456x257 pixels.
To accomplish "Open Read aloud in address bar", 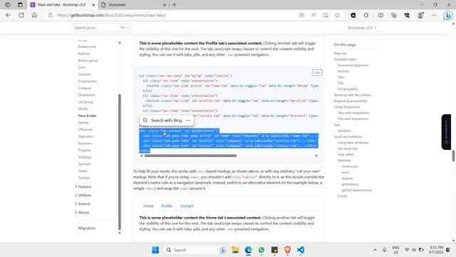I will [313, 15].
